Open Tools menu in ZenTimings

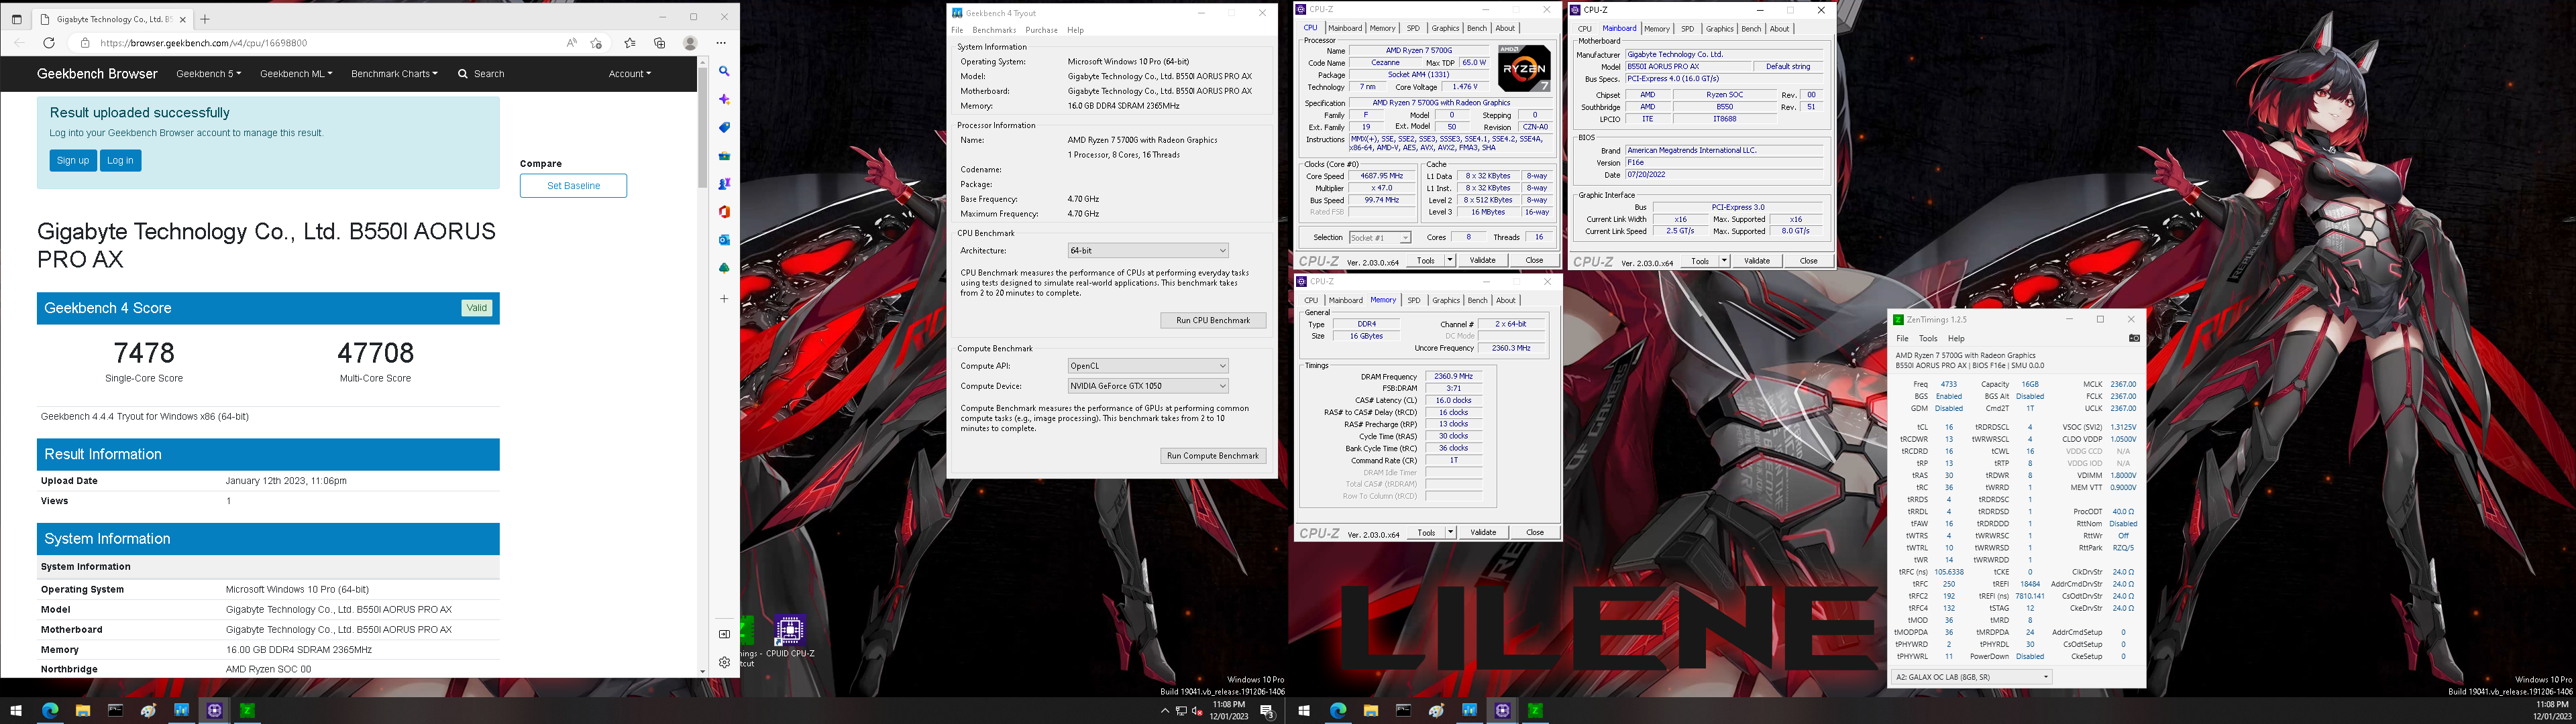coord(1928,339)
